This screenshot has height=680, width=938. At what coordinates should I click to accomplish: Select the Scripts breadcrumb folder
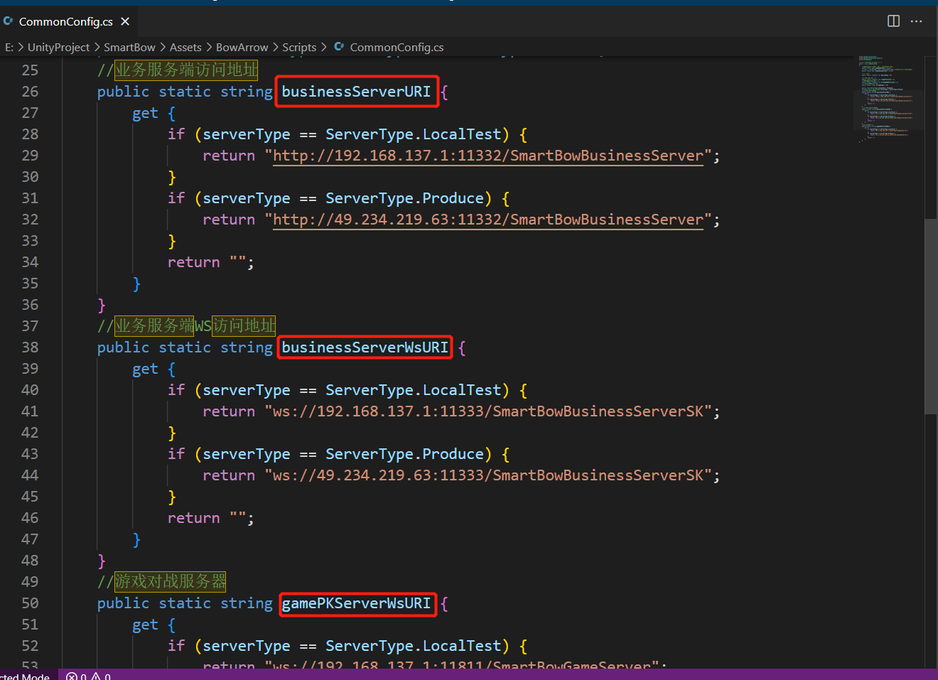click(299, 47)
